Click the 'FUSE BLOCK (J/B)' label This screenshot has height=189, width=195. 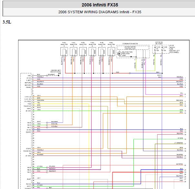172,47
